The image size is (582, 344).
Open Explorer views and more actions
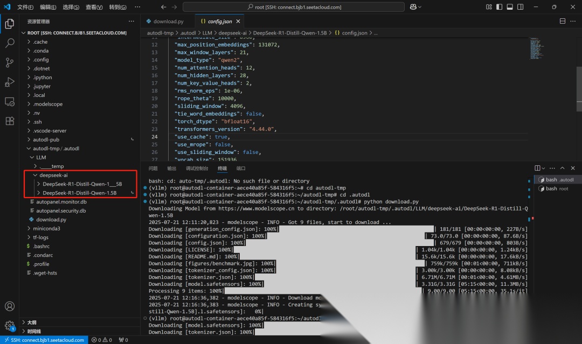pyautogui.click(x=131, y=22)
